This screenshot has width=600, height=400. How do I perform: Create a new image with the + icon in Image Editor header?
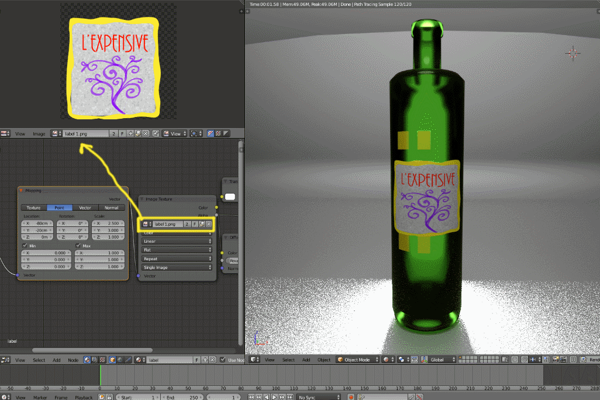pyautogui.click(x=130, y=133)
